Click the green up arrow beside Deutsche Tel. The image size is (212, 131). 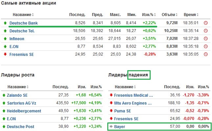coord(5,31)
